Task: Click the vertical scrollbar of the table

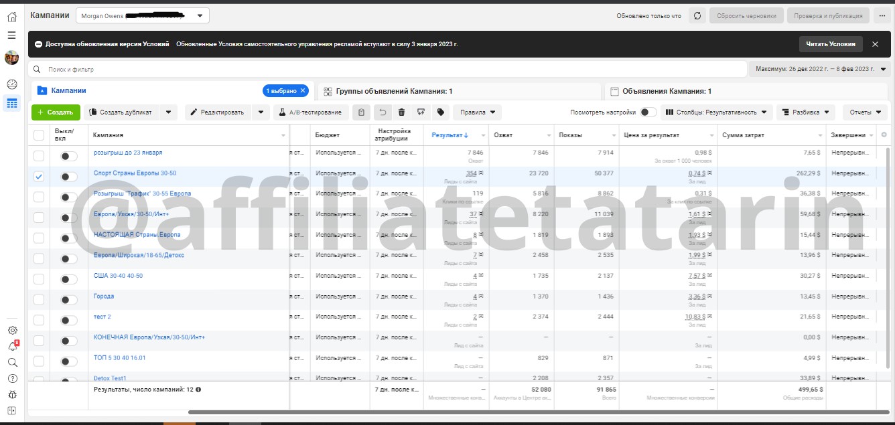Action: 889,258
